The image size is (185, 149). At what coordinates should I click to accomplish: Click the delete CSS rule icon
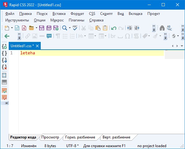coord(4,67)
